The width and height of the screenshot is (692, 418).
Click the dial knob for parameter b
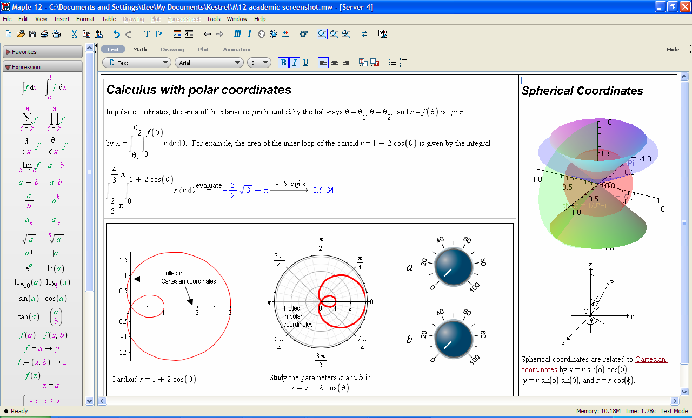tap(454, 338)
